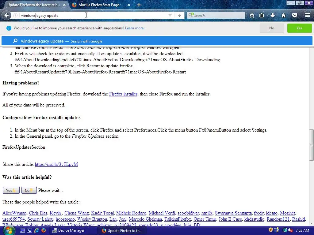This screenshot has height=235, width=314.
Task: Open the Firefox installer link
Action: pos(123,94)
